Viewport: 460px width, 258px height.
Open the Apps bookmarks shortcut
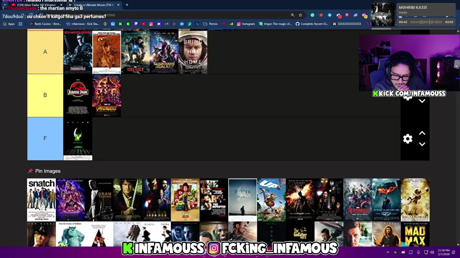9,24
